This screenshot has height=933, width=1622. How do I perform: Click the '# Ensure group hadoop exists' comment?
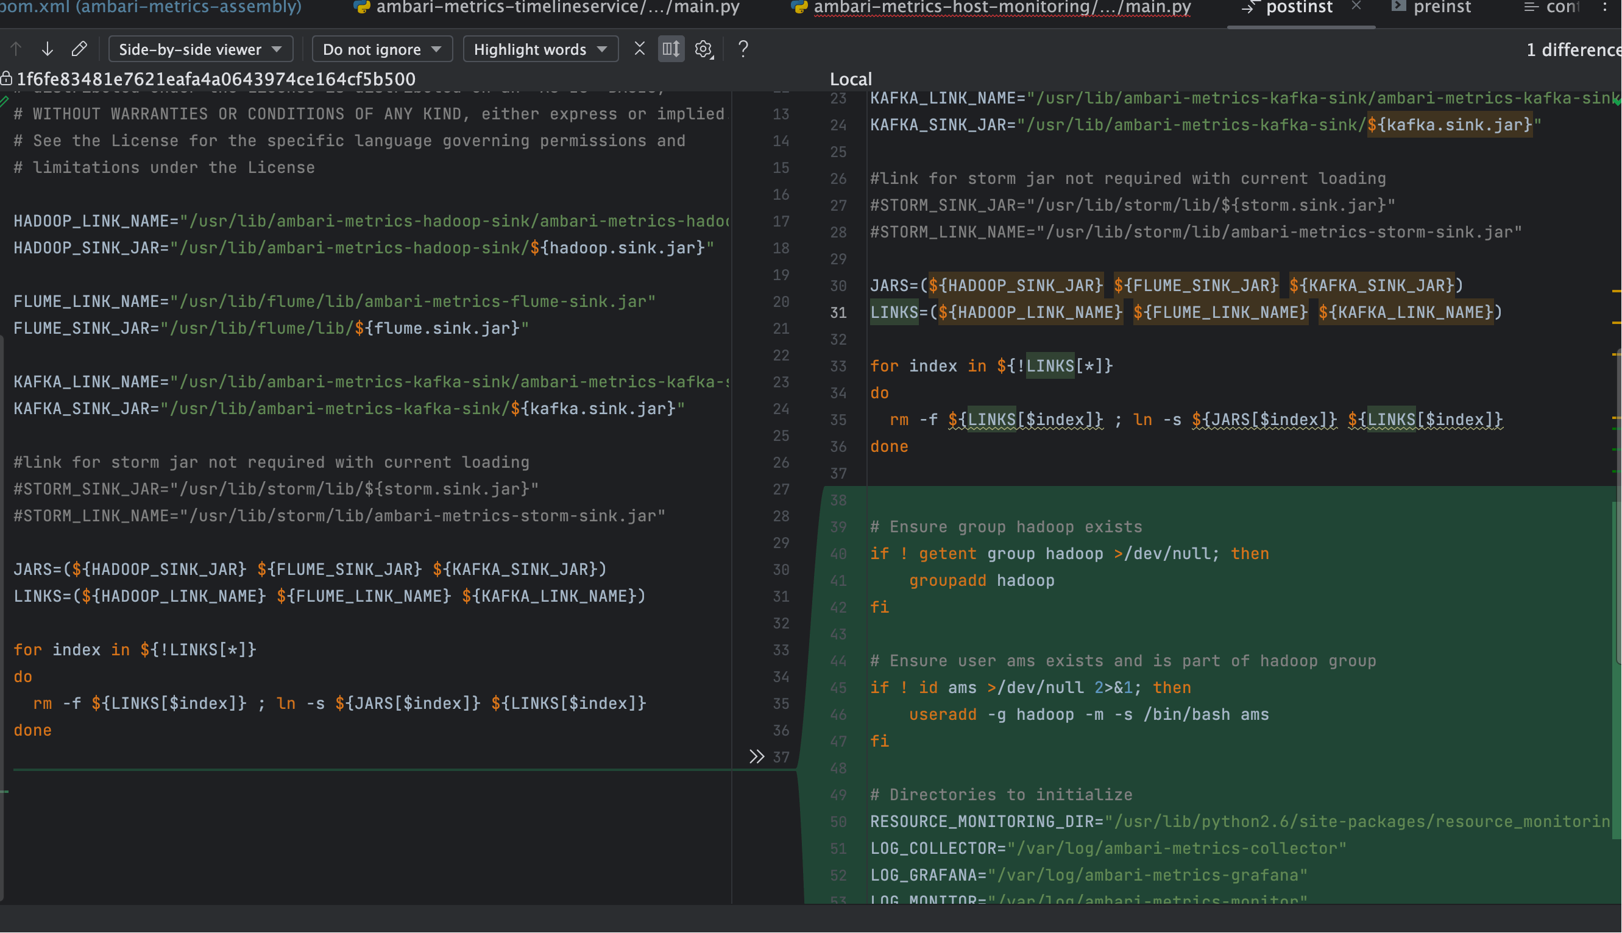(1006, 527)
